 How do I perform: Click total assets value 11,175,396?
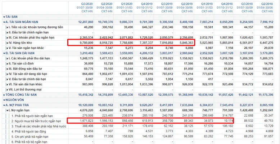(266, 95)
